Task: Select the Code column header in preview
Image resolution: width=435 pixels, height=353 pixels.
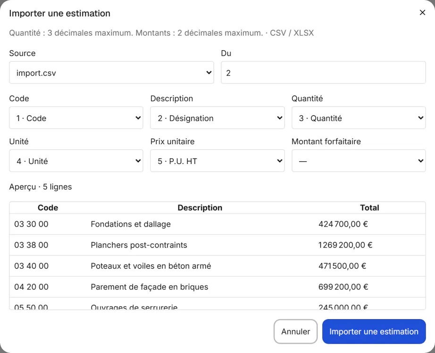Action: (48, 208)
